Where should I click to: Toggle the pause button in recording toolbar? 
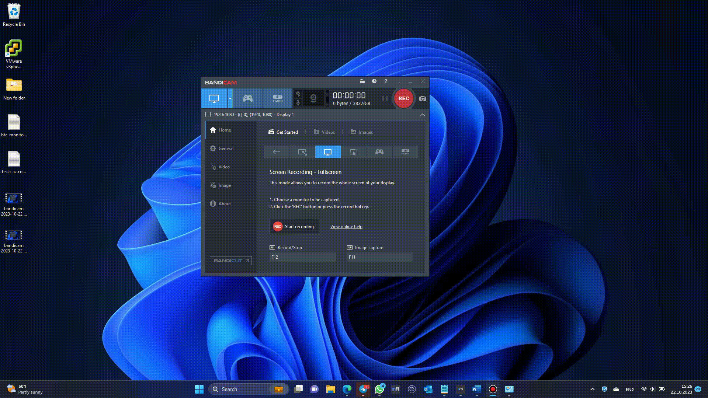[x=385, y=98]
